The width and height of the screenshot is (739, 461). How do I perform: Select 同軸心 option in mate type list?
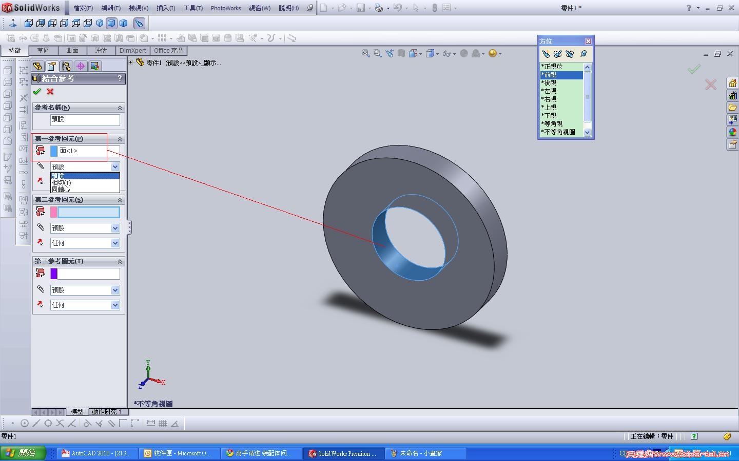click(x=85, y=190)
